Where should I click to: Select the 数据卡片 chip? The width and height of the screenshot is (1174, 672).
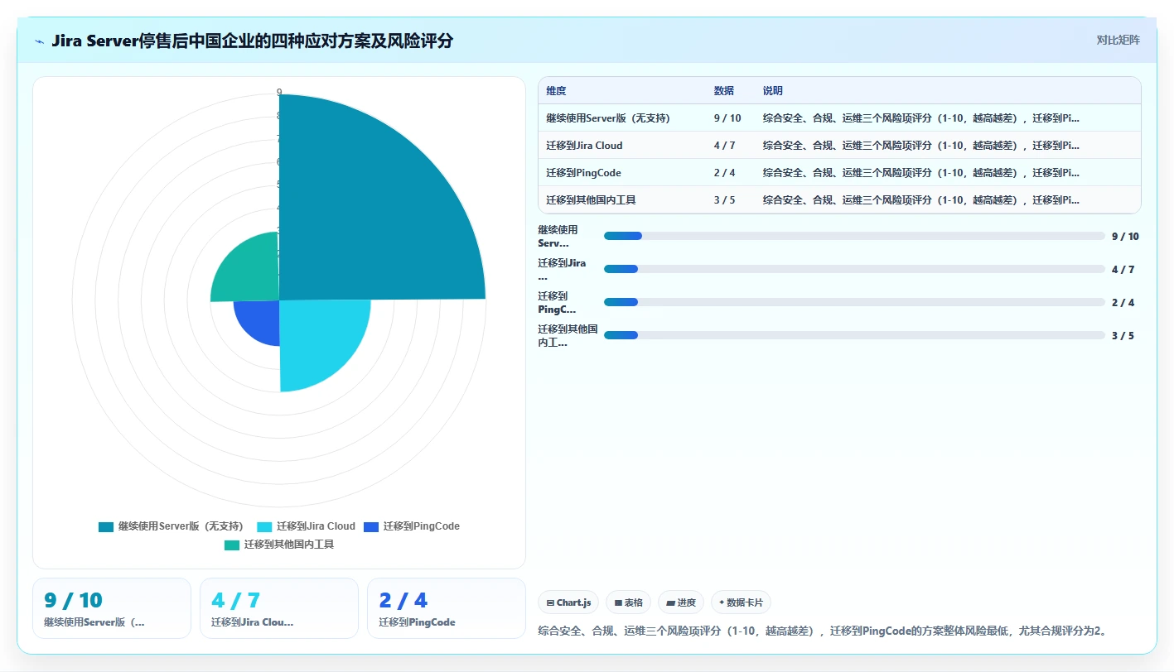pyautogui.click(x=741, y=602)
